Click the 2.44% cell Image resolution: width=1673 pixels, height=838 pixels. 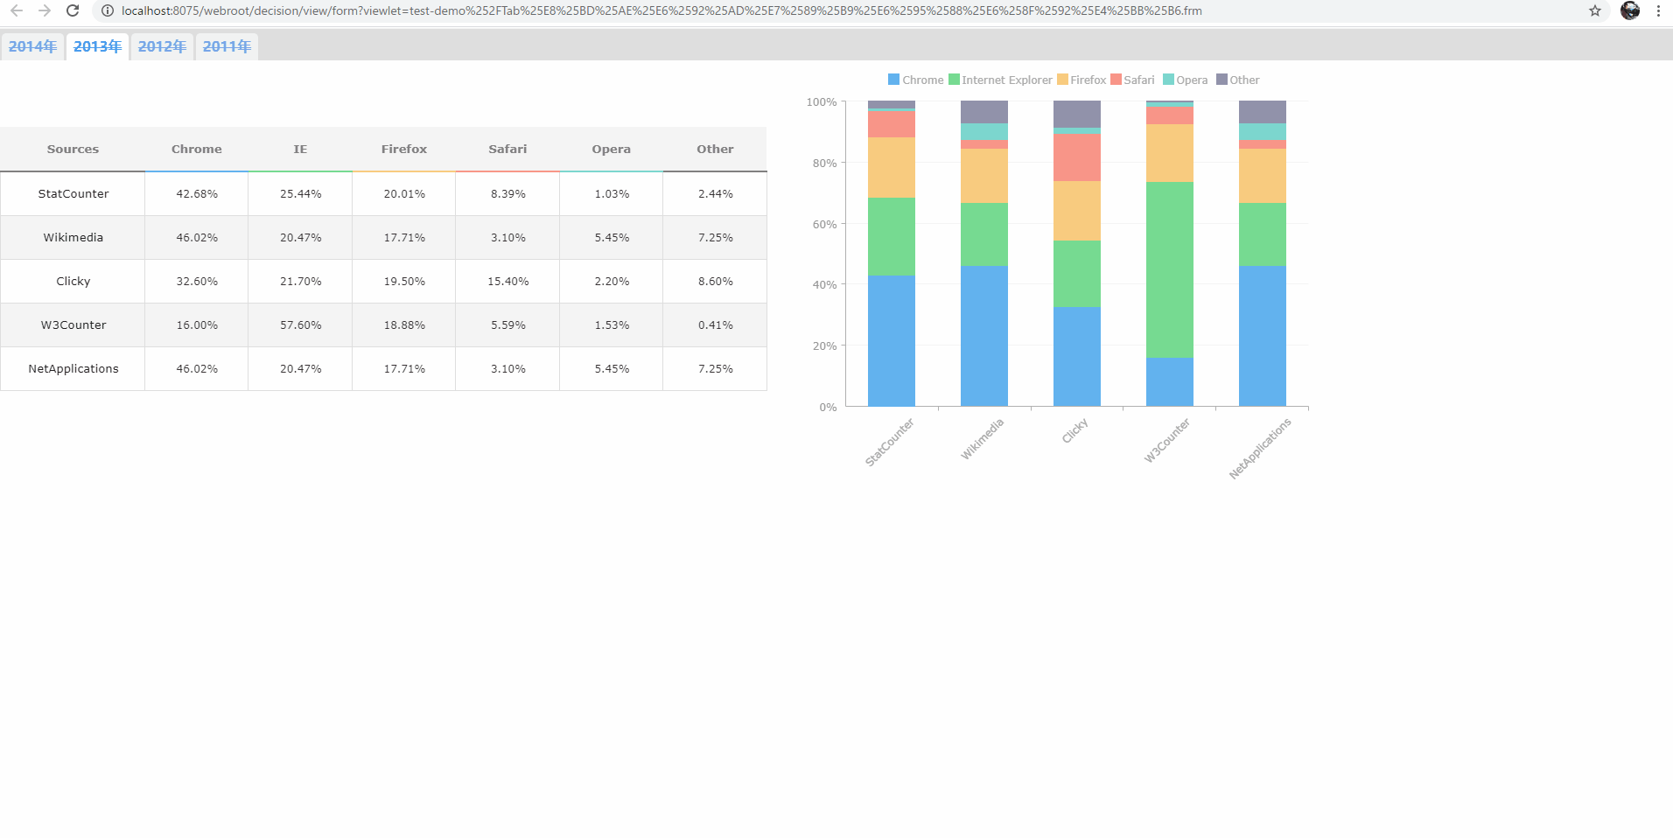click(715, 194)
